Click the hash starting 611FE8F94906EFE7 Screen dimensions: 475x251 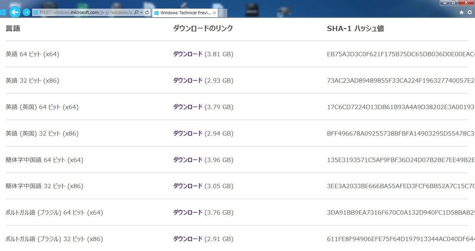coord(401,239)
